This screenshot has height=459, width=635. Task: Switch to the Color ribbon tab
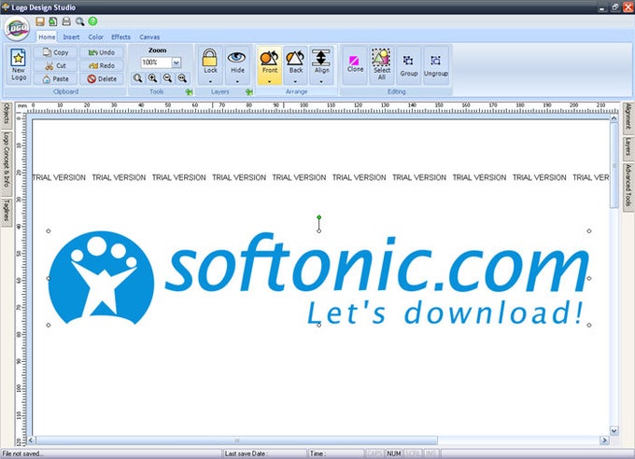tap(96, 36)
